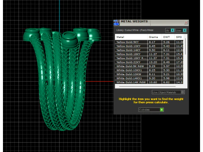Click the 10.60 grams value
Screen dimensions: 203x152
[x=153, y=82]
